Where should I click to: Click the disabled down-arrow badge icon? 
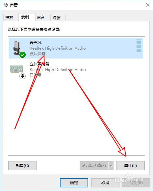click(x=23, y=76)
